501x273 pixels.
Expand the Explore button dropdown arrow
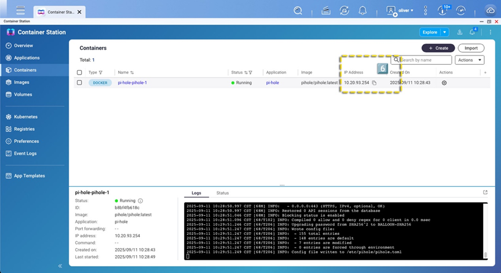tap(444, 32)
